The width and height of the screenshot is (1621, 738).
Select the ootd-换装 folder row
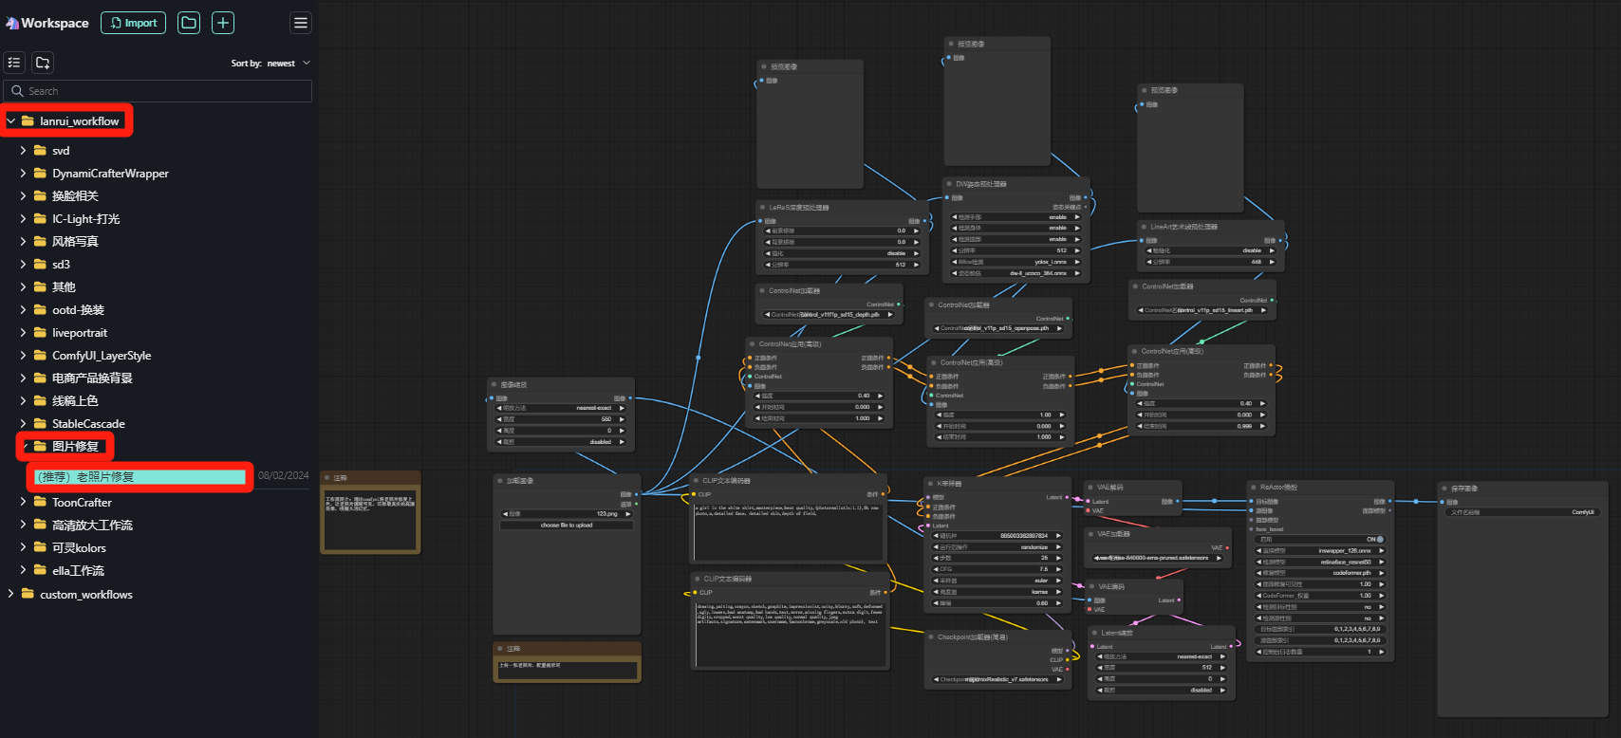(158, 309)
